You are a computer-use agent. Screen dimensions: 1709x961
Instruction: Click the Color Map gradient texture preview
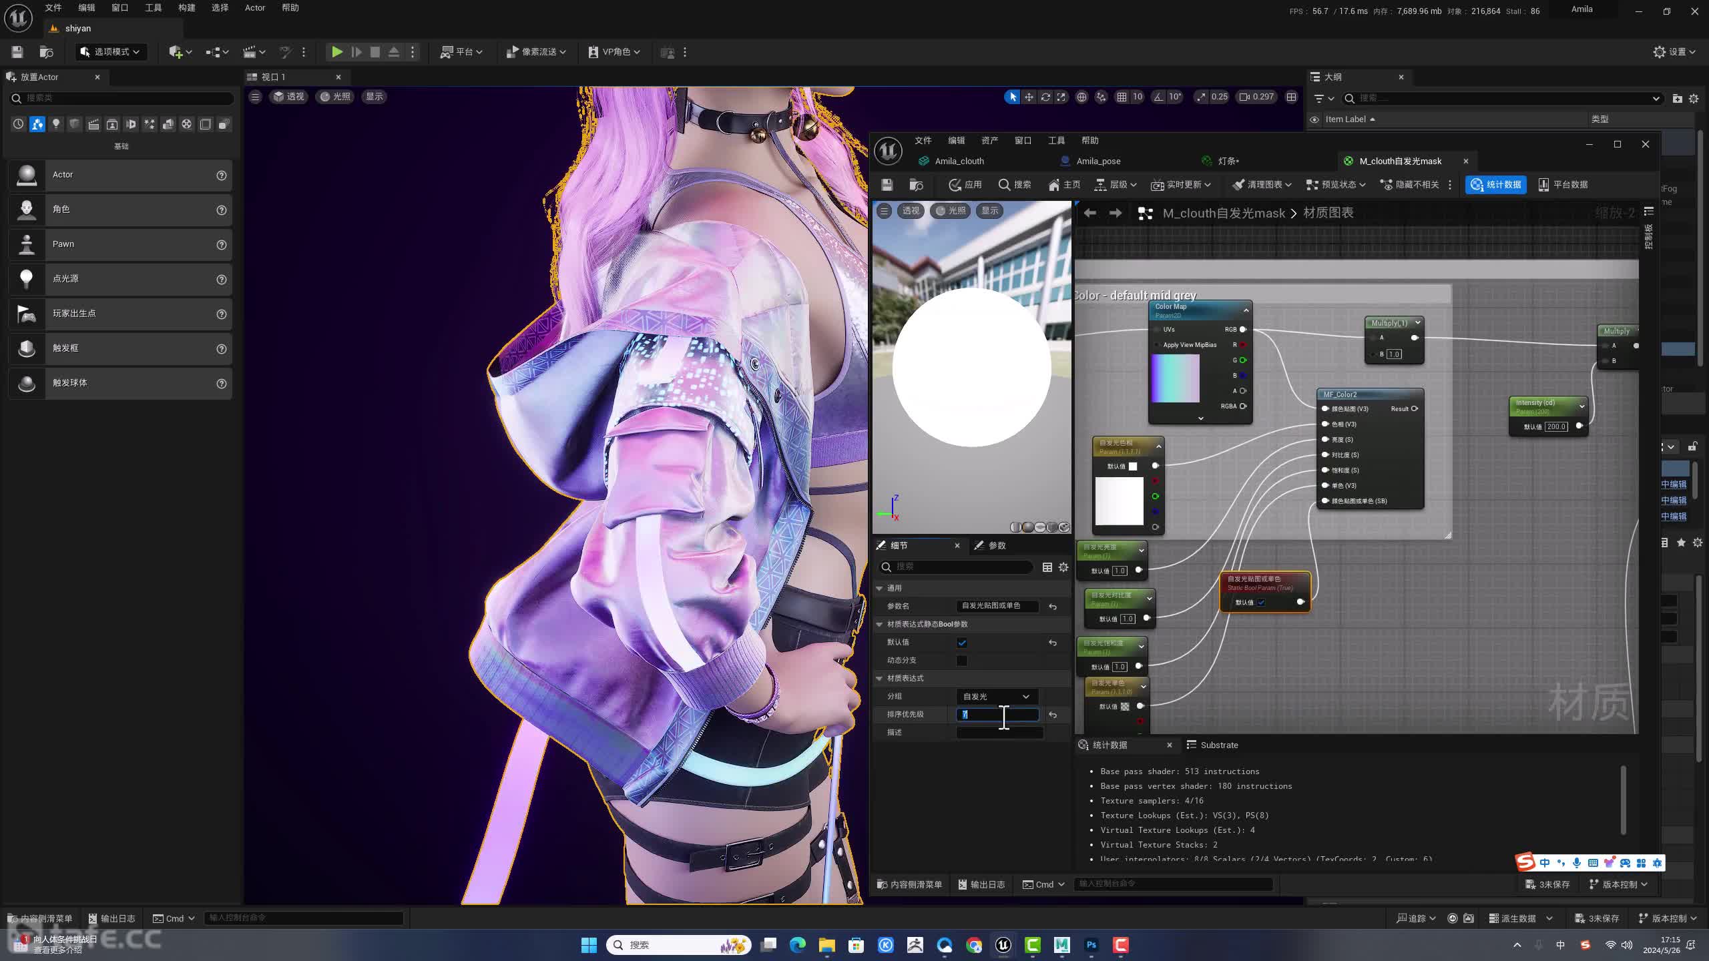tap(1176, 378)
